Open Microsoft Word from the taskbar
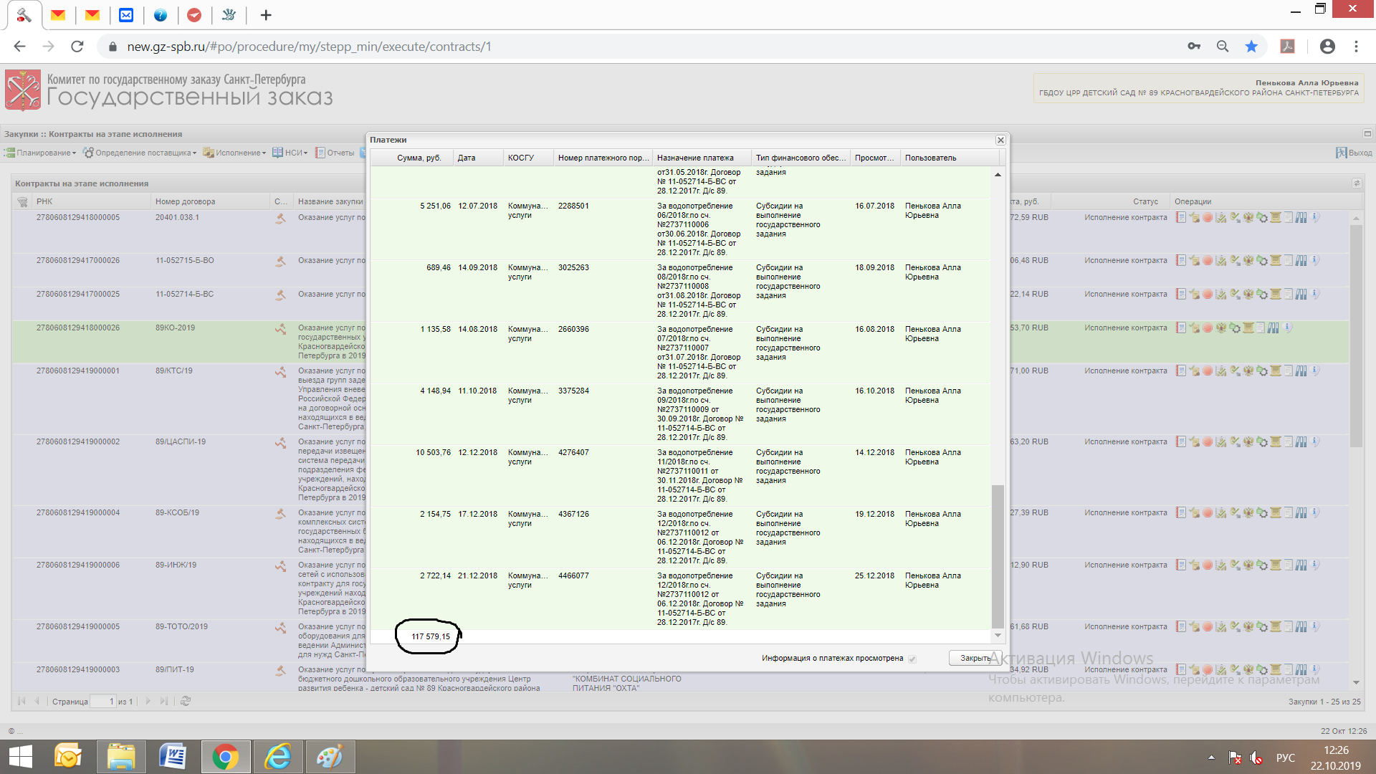 [173, 757]
